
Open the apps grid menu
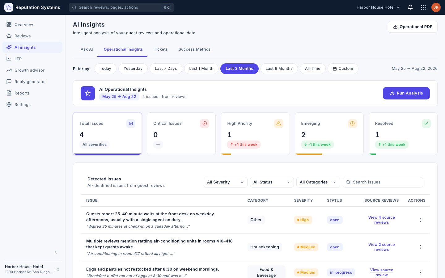pyautogui.click(x=423, y=7)
